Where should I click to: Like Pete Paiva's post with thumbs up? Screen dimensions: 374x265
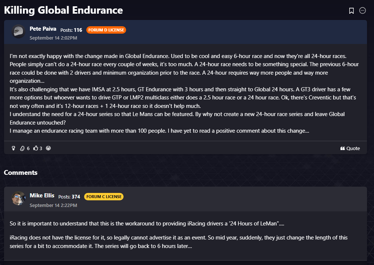pyautogui.click(x=36, y=148)
